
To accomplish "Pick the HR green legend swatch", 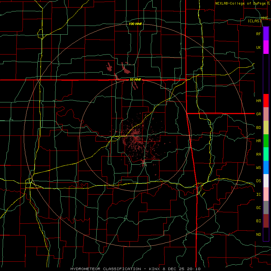I will tap(266, 141).
